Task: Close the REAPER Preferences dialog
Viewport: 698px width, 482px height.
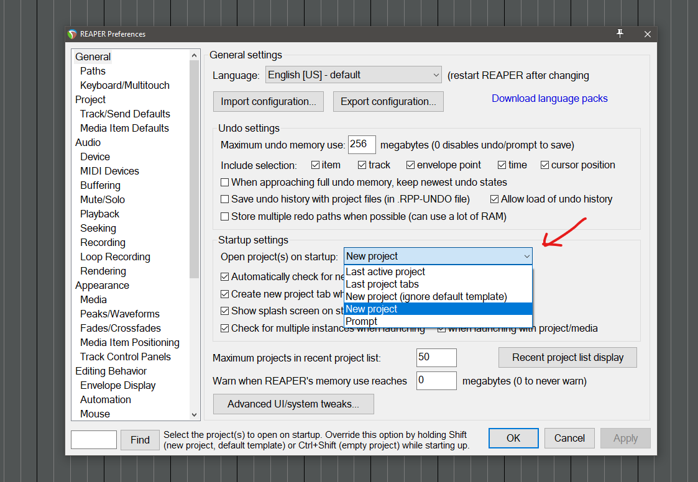Action: pos(647,34)
